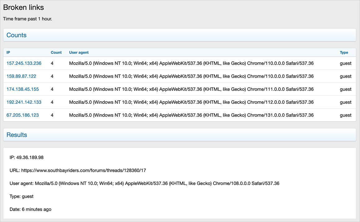The height and width of the screenshot is (222, 360).
Task: Click the 159.89.87.122 IP link
Action: (21, 76)
